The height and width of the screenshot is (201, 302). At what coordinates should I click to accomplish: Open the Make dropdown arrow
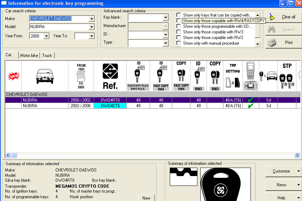click(92, 19)
